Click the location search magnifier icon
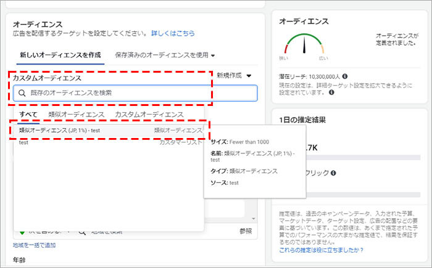Image resolution: width=432 pixels, height=268 pixels. [81, 232]
